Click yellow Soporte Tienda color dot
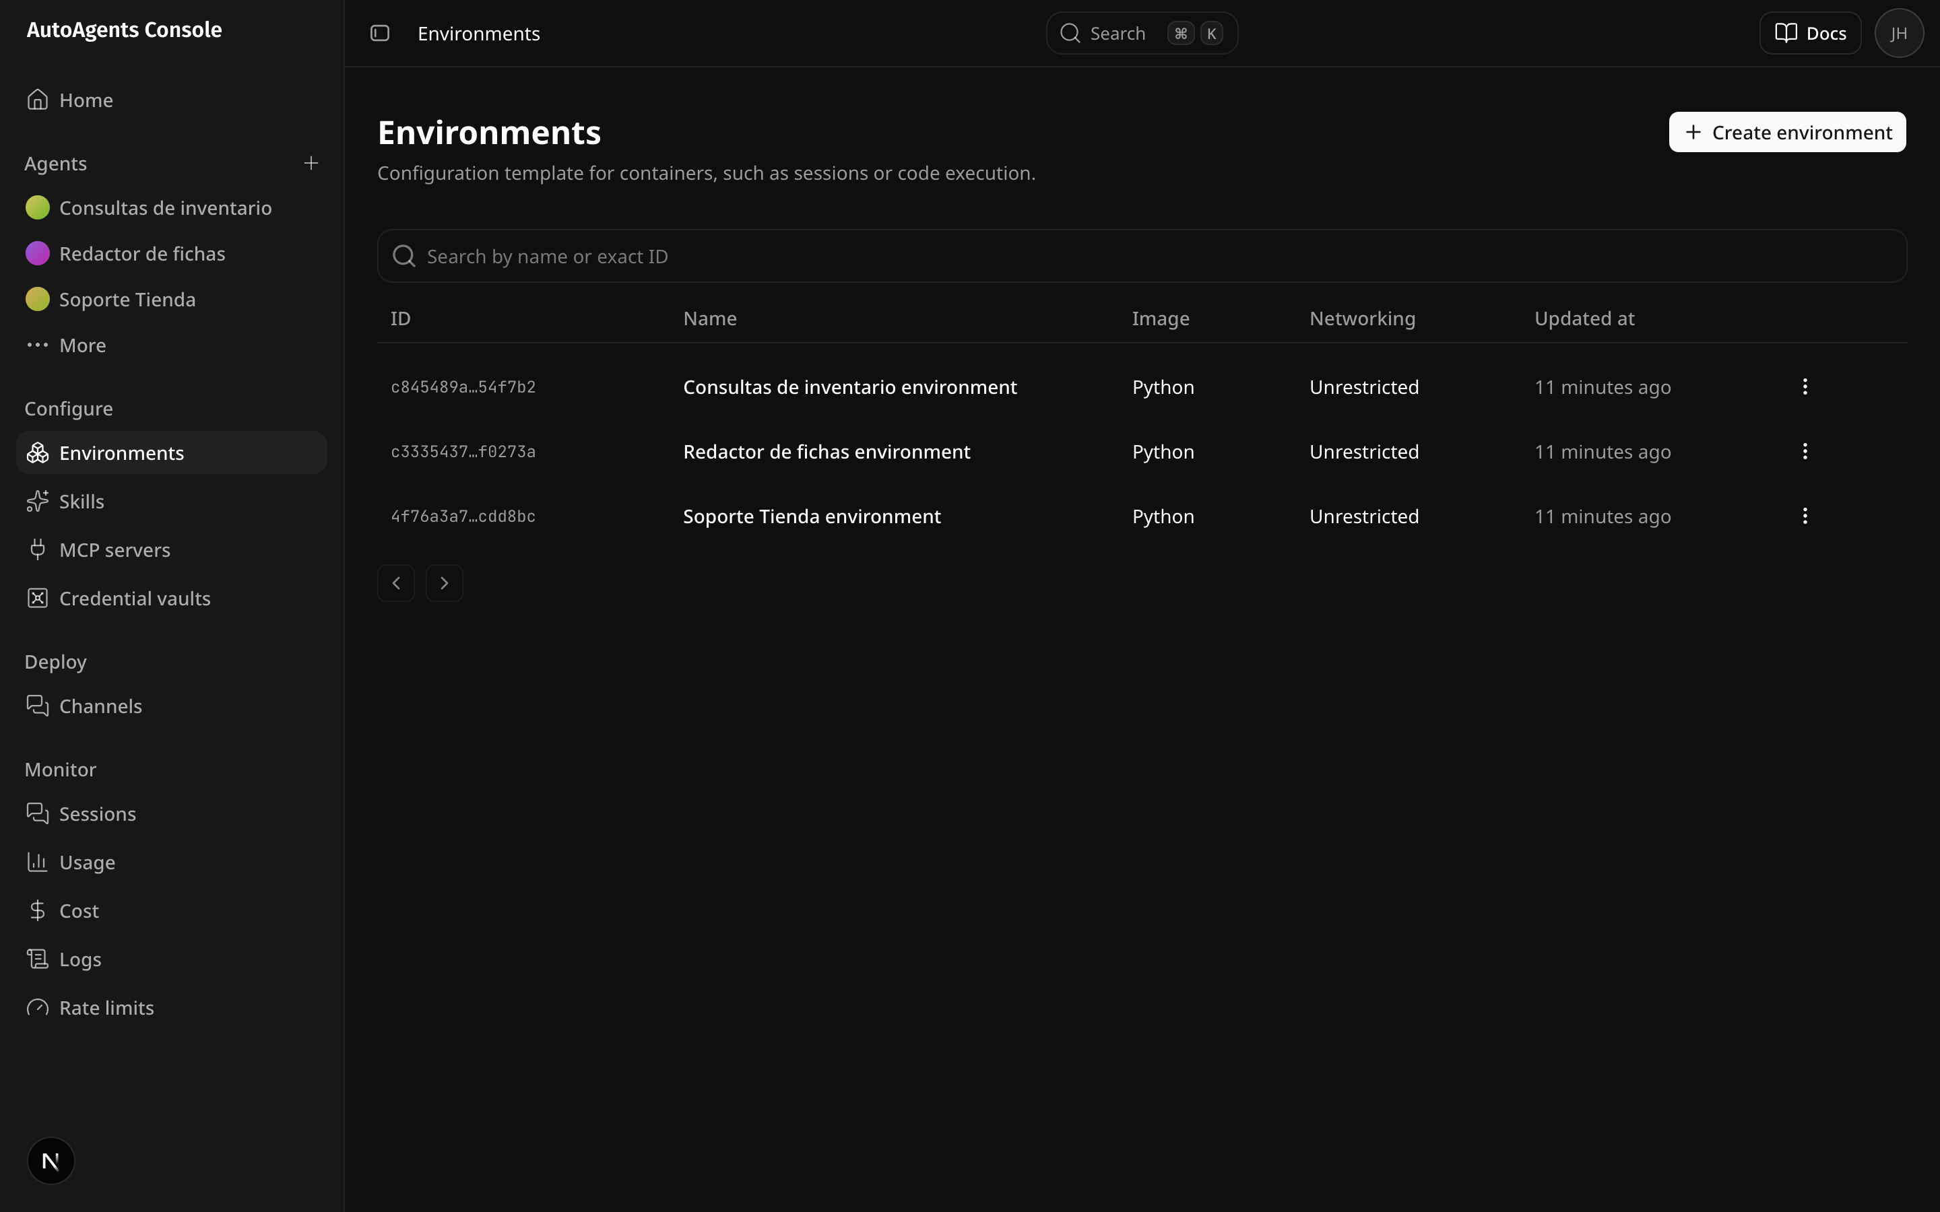This screenshot has height=1212, width=1940. pos(38,299)
